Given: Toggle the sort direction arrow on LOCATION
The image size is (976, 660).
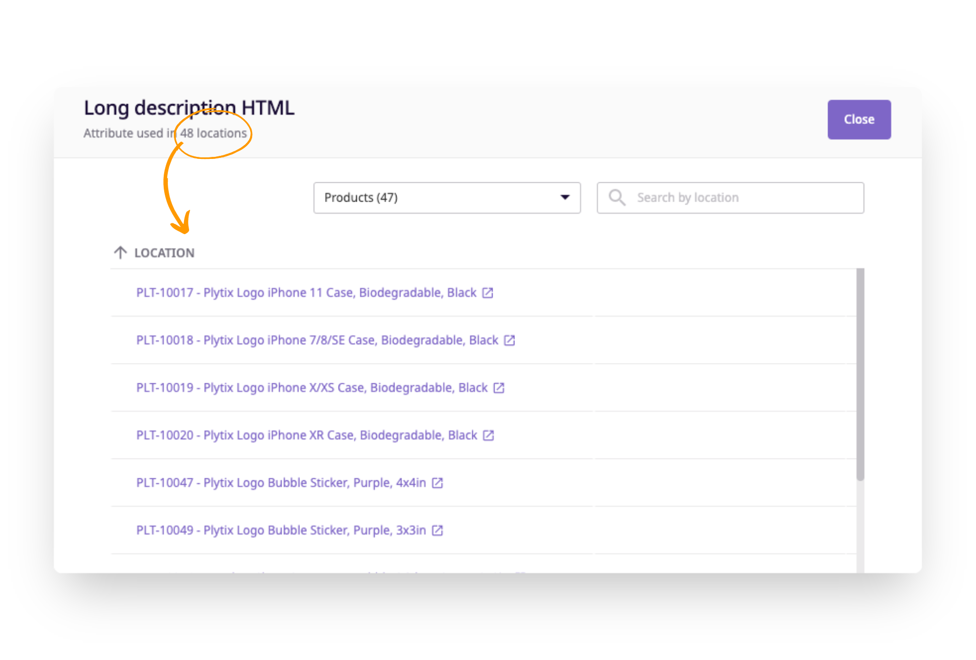Looking at the screenshot, I should pos(120,252).
